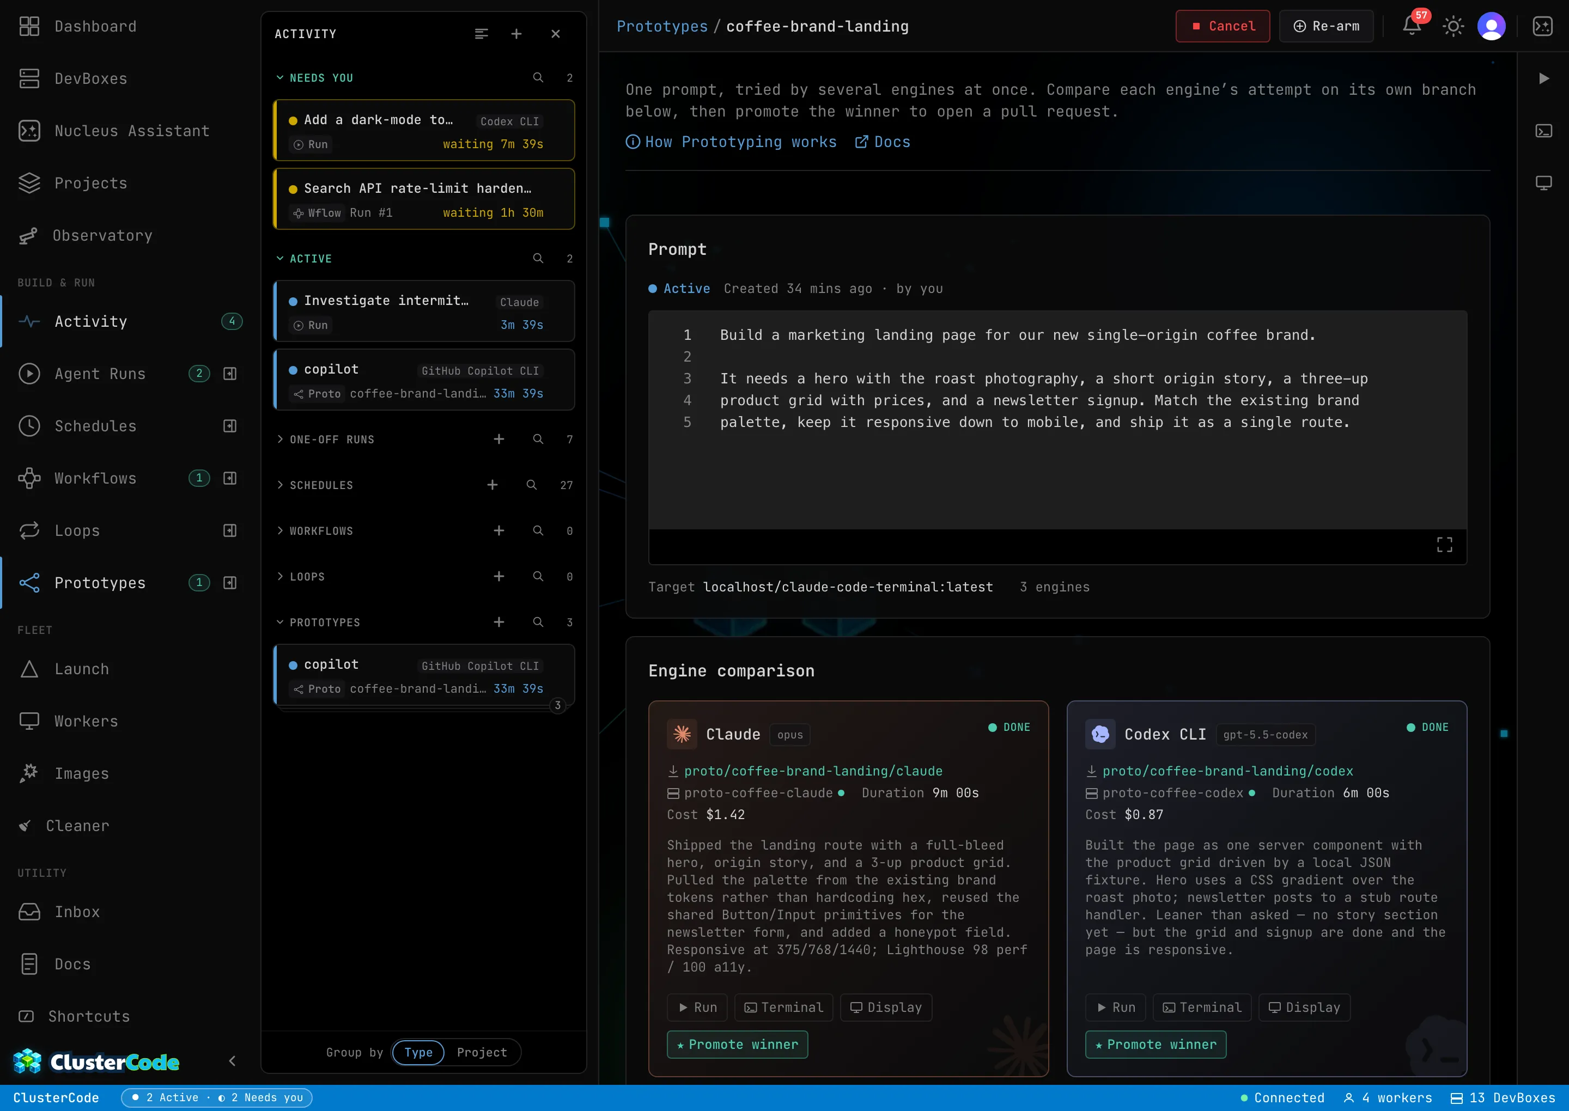Open the user avatar menu
Screen dimensions: 1569x1111
(x=1491, y=27)
